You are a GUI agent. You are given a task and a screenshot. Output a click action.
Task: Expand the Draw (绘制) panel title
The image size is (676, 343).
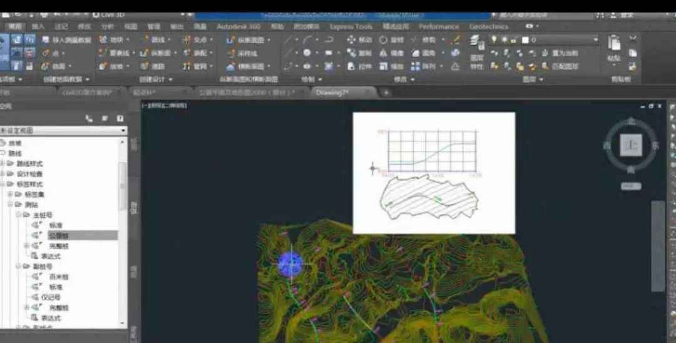click(x=312, y=79)
